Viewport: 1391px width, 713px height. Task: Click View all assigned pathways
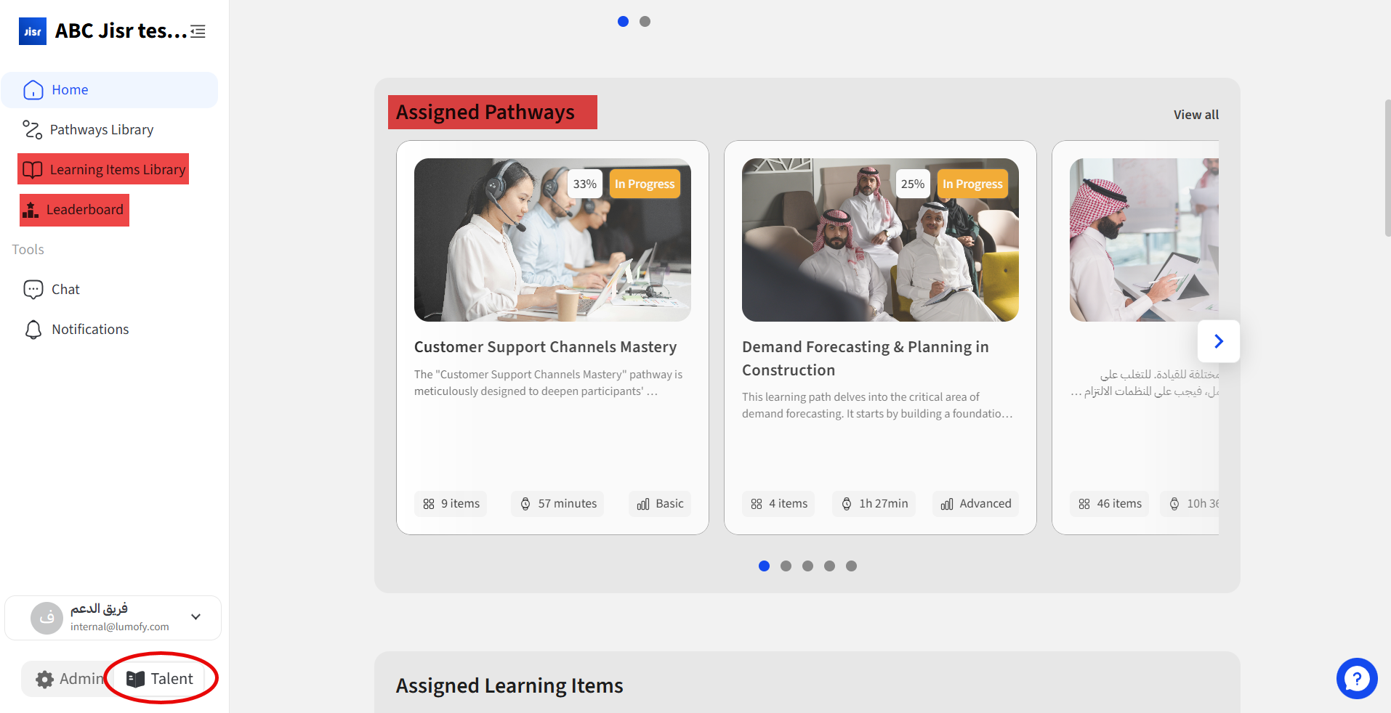click(1196, 115)
